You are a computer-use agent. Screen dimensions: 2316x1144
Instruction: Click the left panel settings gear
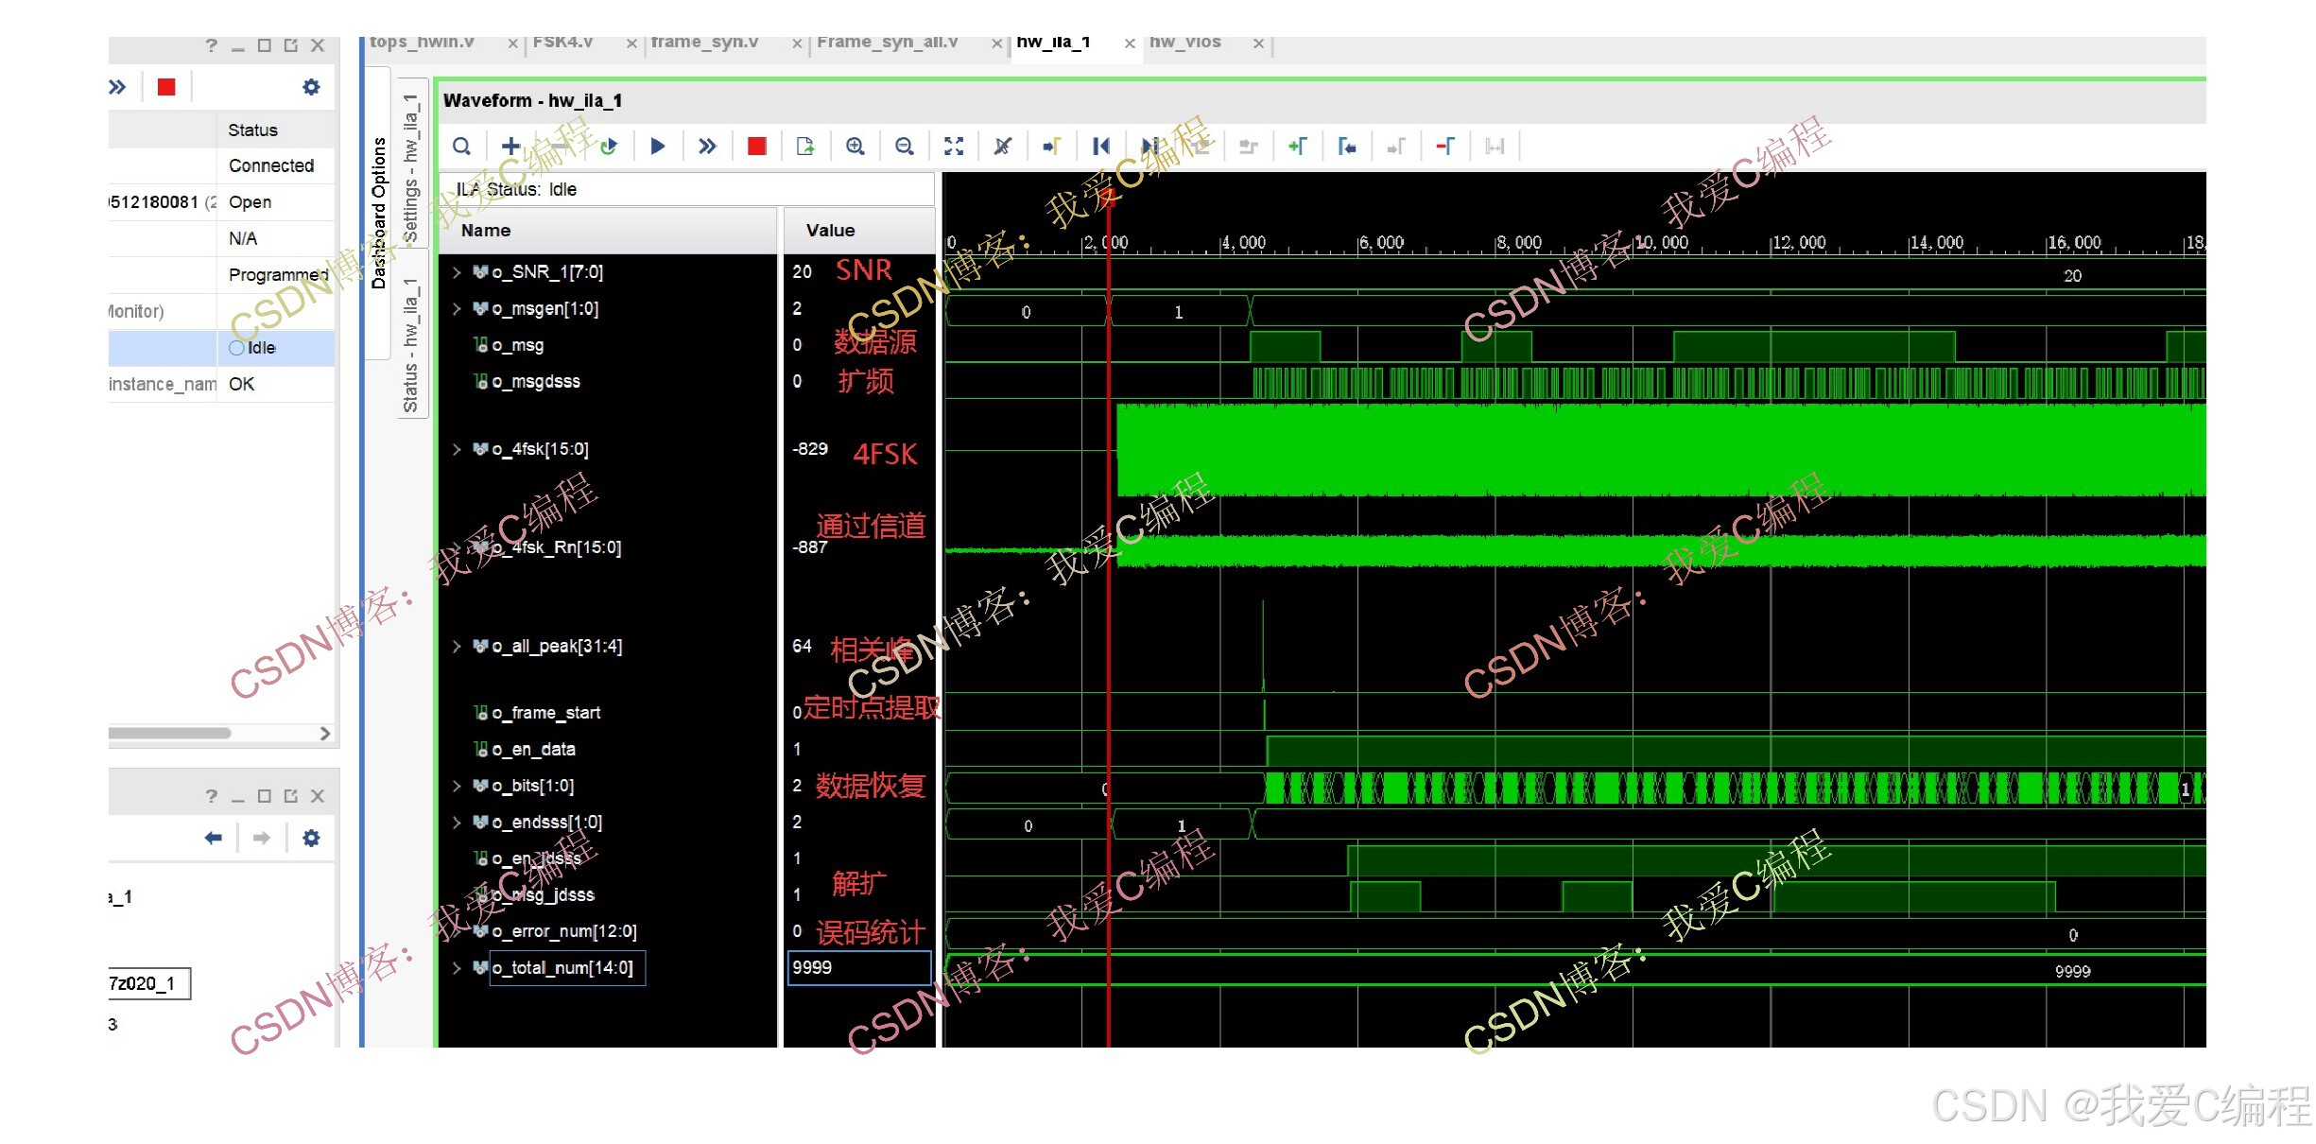click(311, 87)
